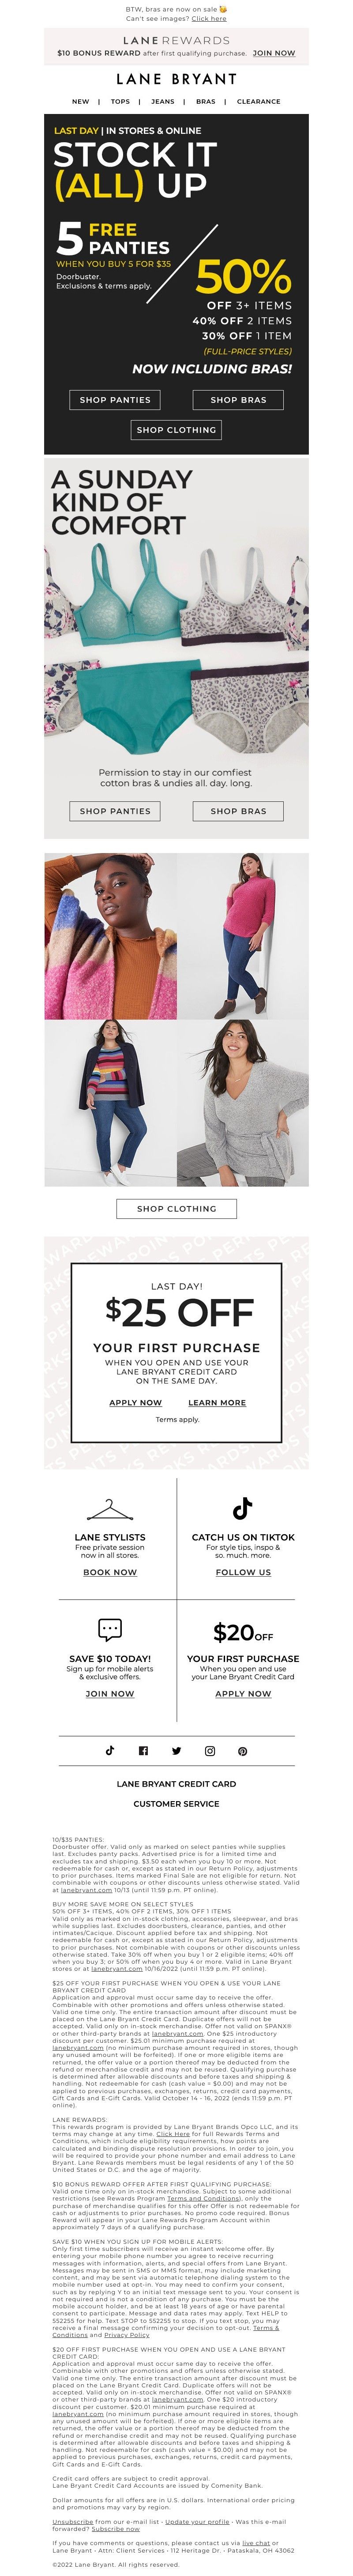The image size is (353, 2576).
Task: Click the chat bubble mobile alerts icon
Action: point(110,1629)
